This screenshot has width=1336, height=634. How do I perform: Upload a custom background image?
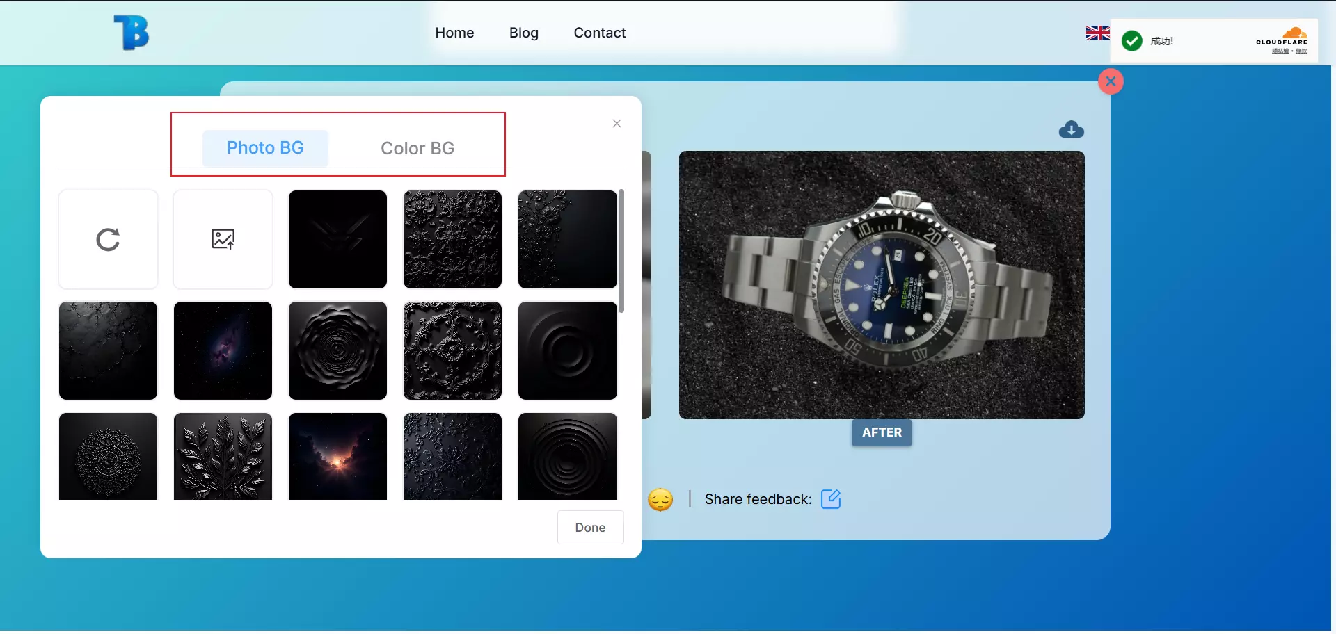click(223, 239)
